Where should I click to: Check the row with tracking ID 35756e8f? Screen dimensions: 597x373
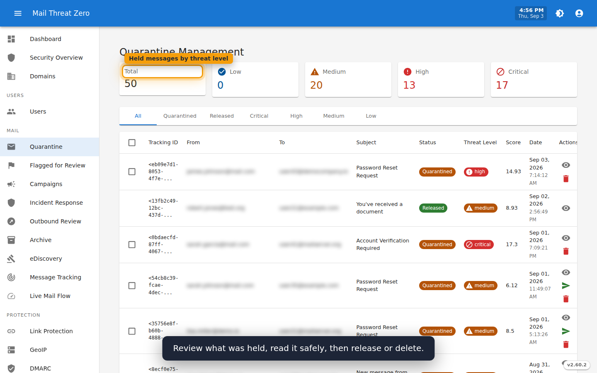coord(132,331)
